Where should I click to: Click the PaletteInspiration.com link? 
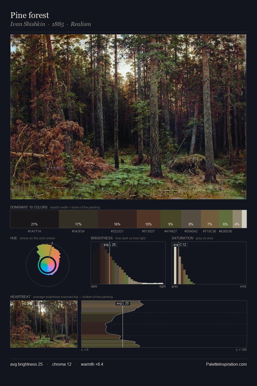[226, 364]
